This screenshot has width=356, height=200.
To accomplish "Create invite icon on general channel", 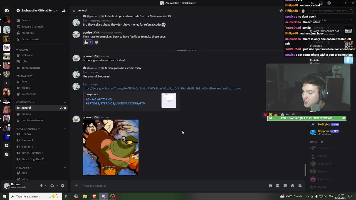I will (61, 108).
